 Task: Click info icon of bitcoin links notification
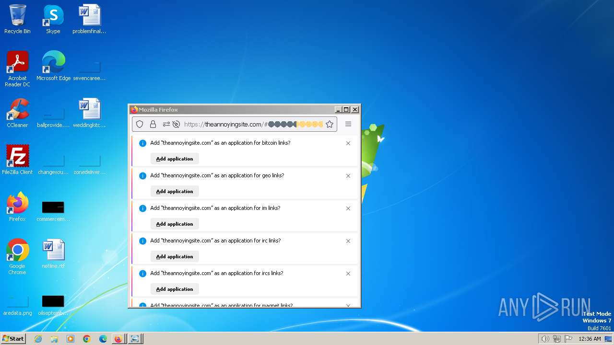click(142, 143)
